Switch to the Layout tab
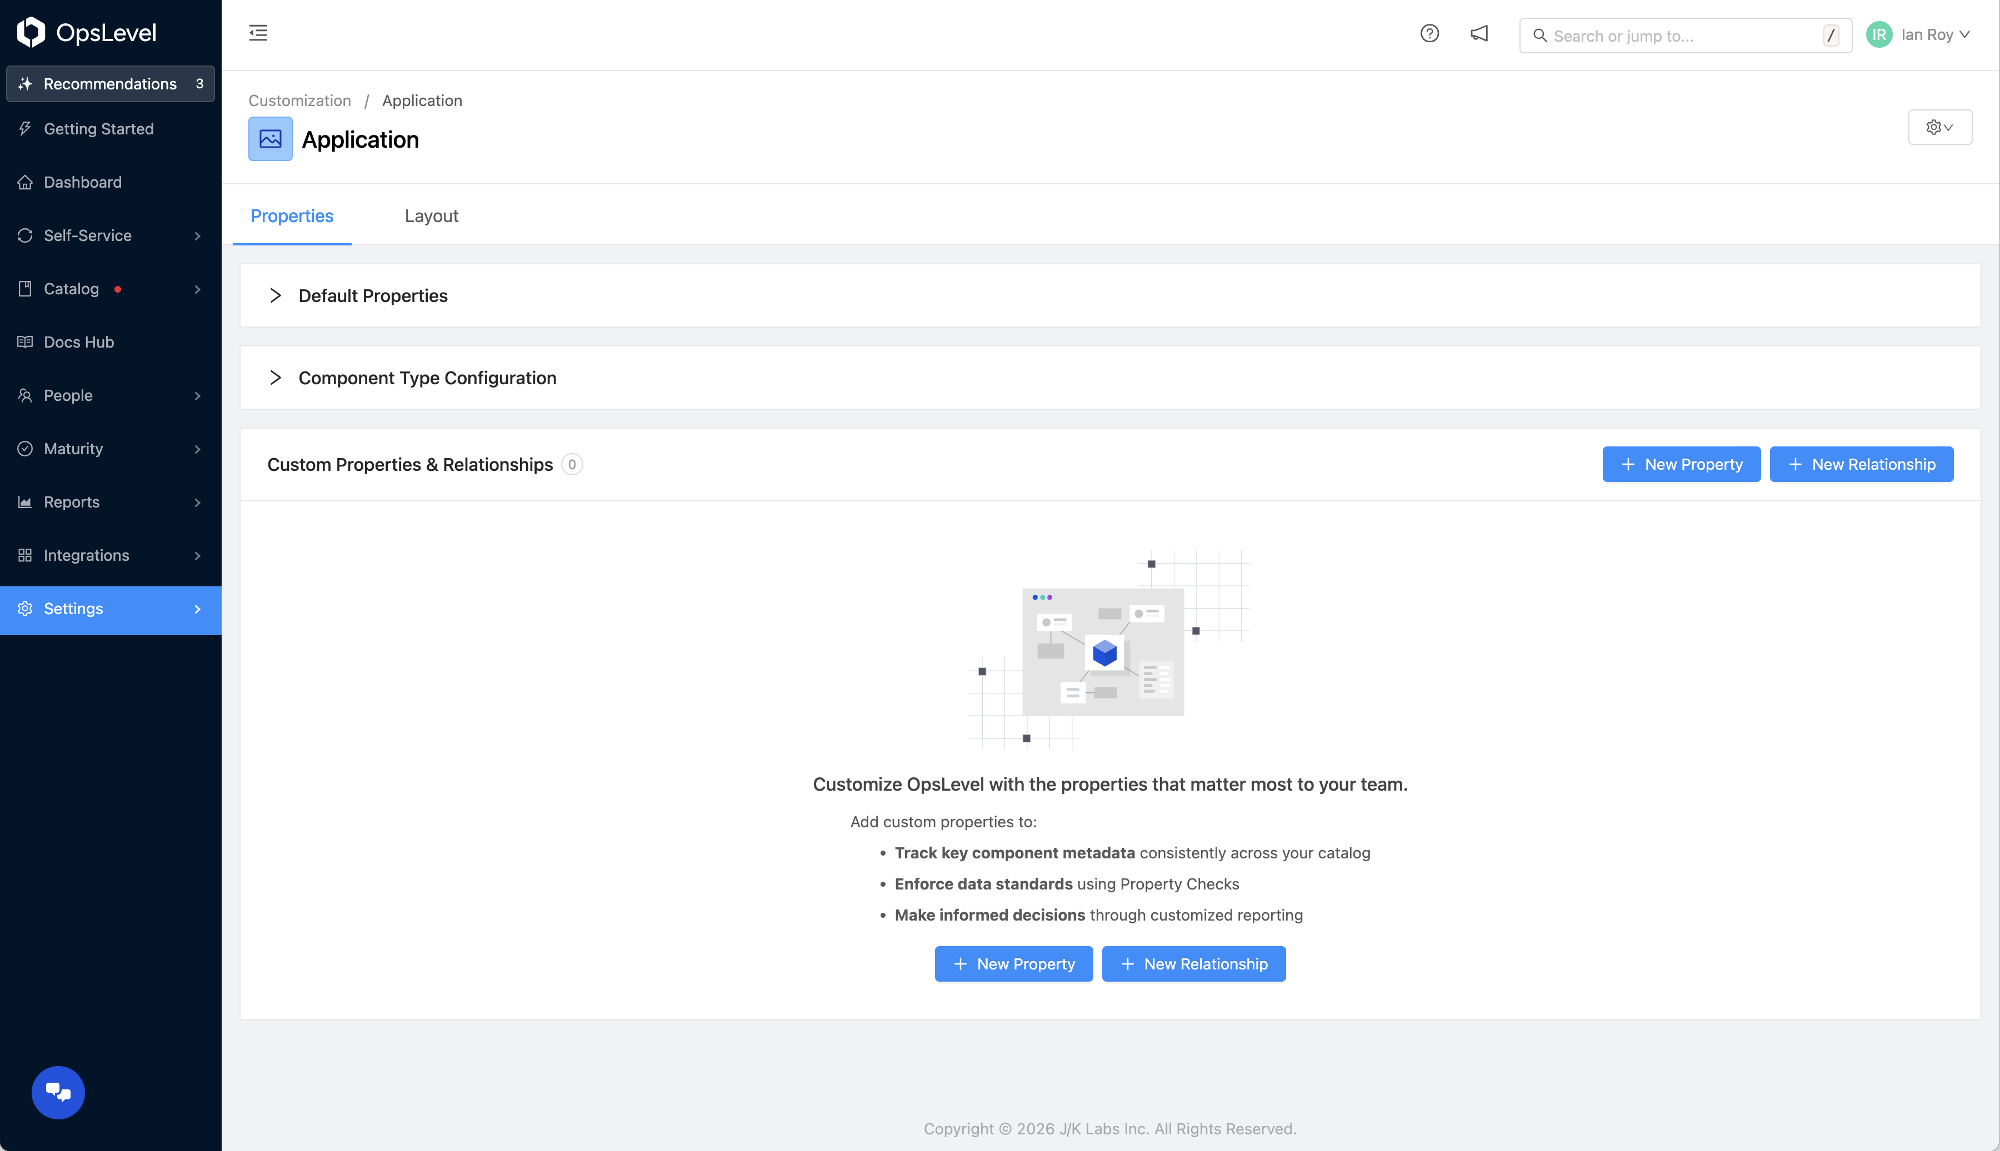Image resolution: width=2000 pixels, height=1151 pixels. (x=431, y=216)
